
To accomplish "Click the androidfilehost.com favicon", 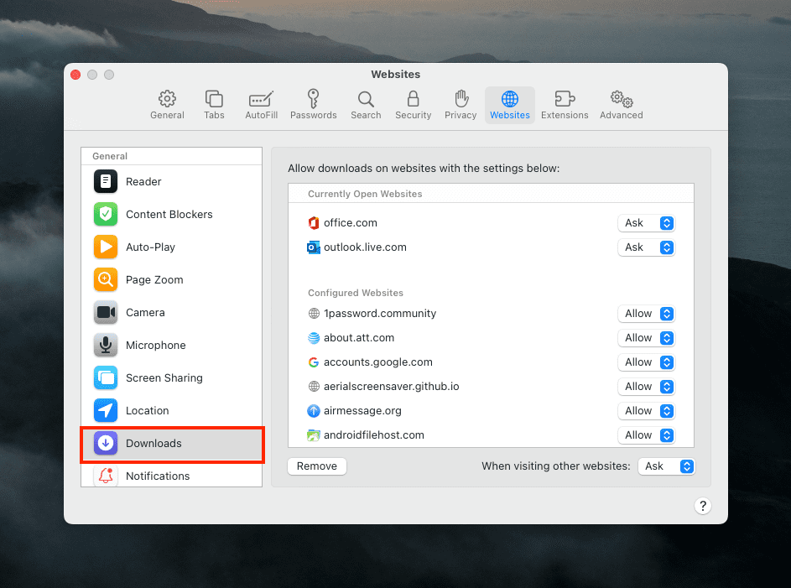I will [x=313, y=434].
